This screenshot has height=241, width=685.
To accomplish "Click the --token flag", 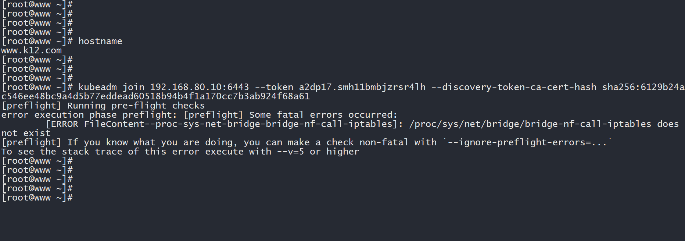I will point(274,87).
